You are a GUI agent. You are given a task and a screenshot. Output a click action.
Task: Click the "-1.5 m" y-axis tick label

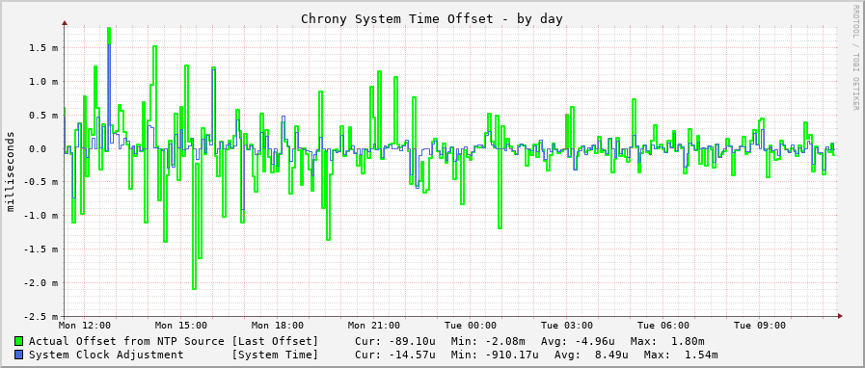pyautogui.click(x=41, y=250)
